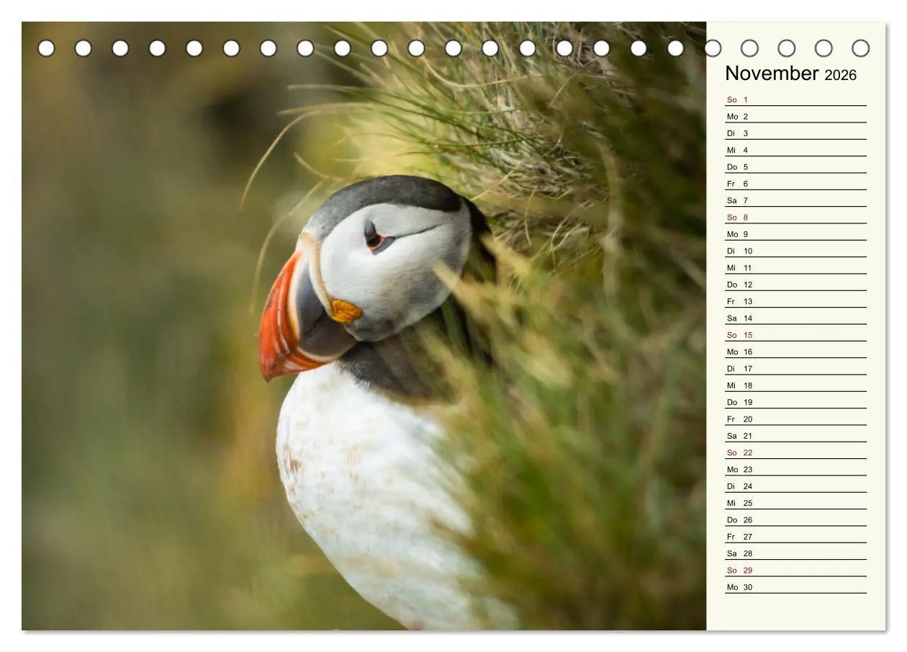The image size is (907, 652).
Task: Select the row Di 24
Action: [795, 486]
